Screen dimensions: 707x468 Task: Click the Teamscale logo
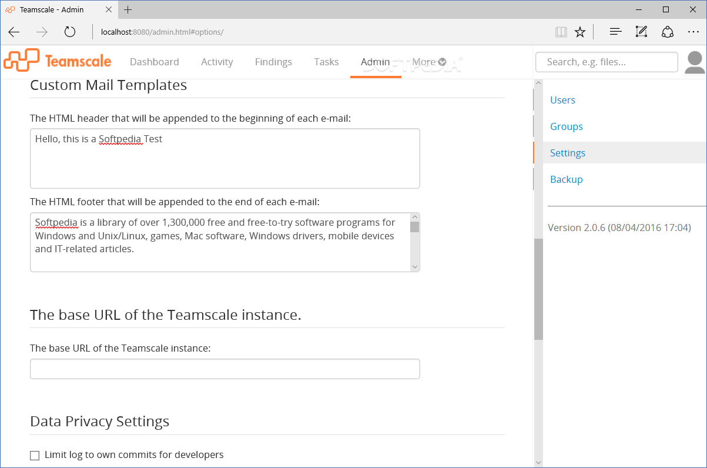click(x=57, y=61)
